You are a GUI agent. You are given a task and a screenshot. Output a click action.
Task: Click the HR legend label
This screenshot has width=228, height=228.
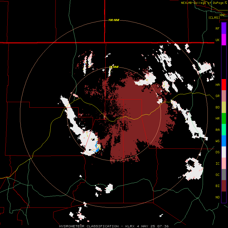217,119
